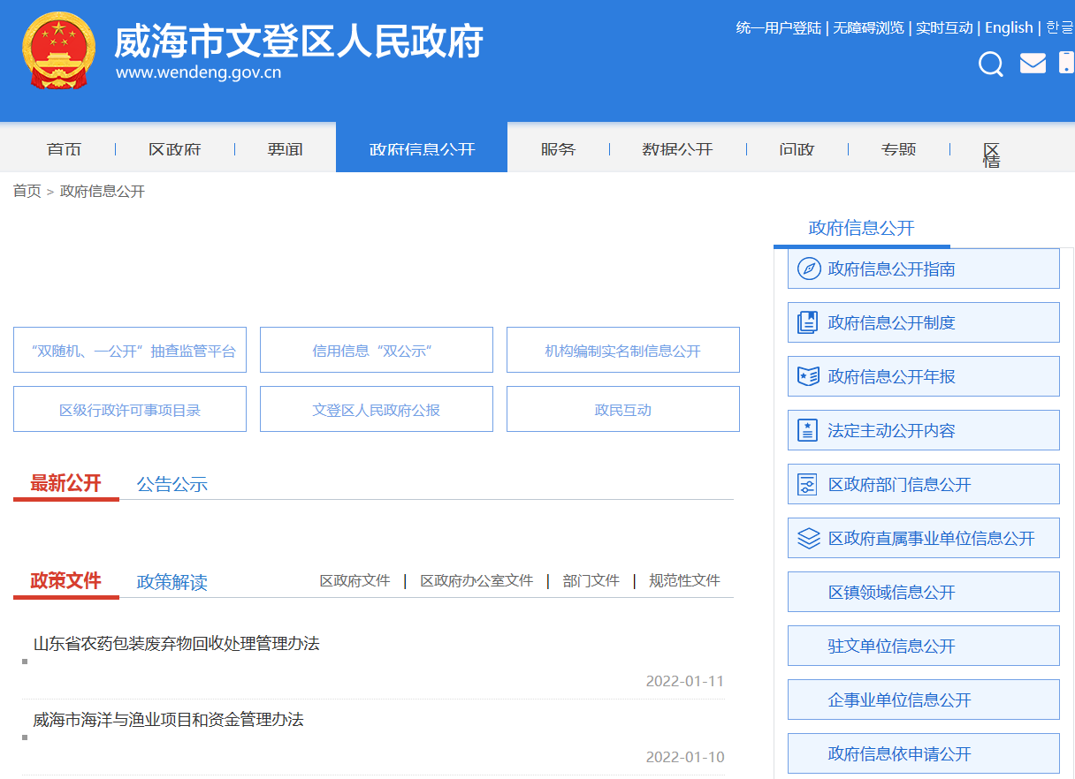The image size is (1075, 779).
Task: Open 数据公开 in the navigation bar
Action: (x=677, y=149)
